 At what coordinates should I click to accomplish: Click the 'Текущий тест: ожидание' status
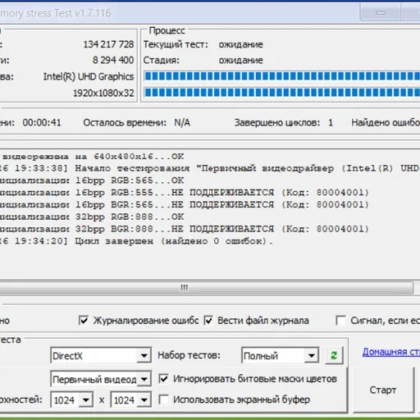point(203,44)
